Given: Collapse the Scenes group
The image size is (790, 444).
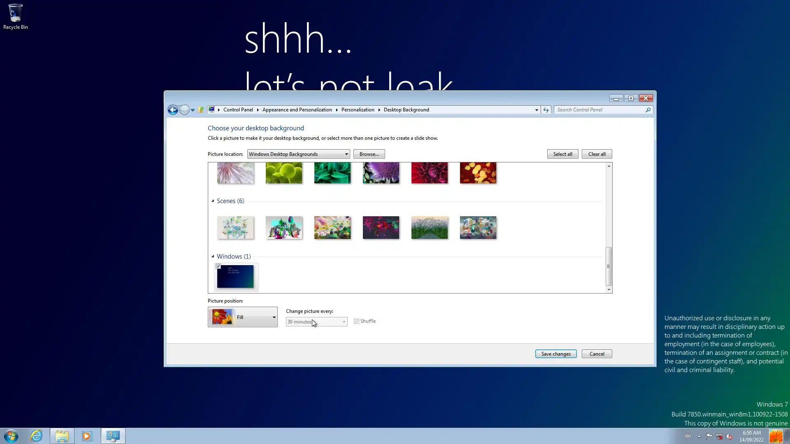Looking at the screenshot, I should click(x=213, y=201).
